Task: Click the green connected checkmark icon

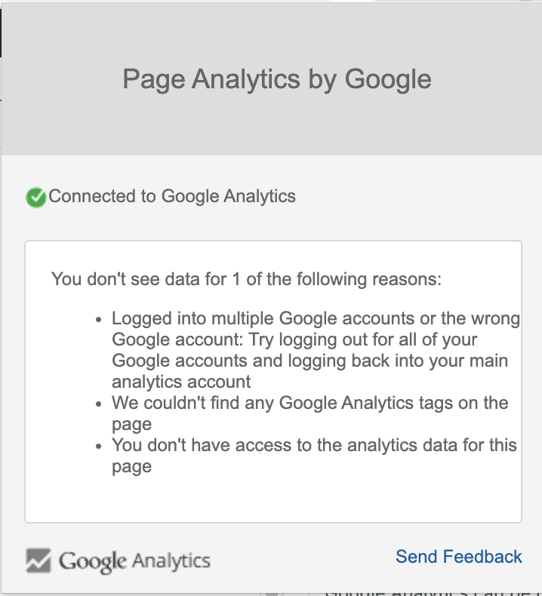Action: 35,198
